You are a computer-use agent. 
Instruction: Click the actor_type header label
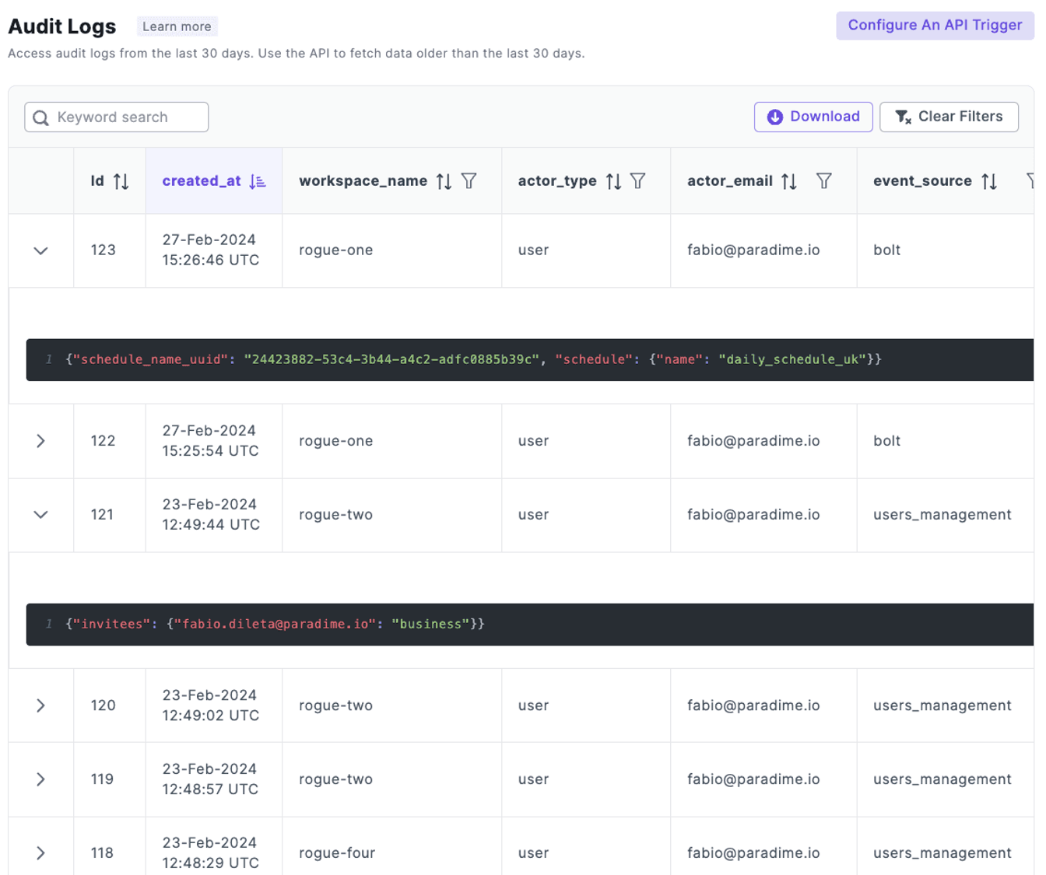(x=557, y=181)
